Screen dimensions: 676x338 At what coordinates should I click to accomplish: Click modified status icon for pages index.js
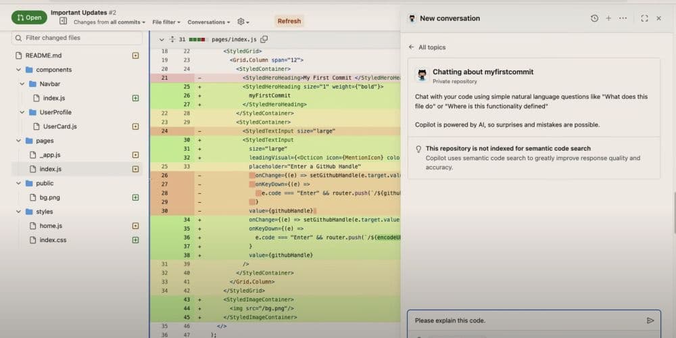tap(135, 169)
